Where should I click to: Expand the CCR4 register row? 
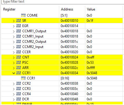[14, 94]
